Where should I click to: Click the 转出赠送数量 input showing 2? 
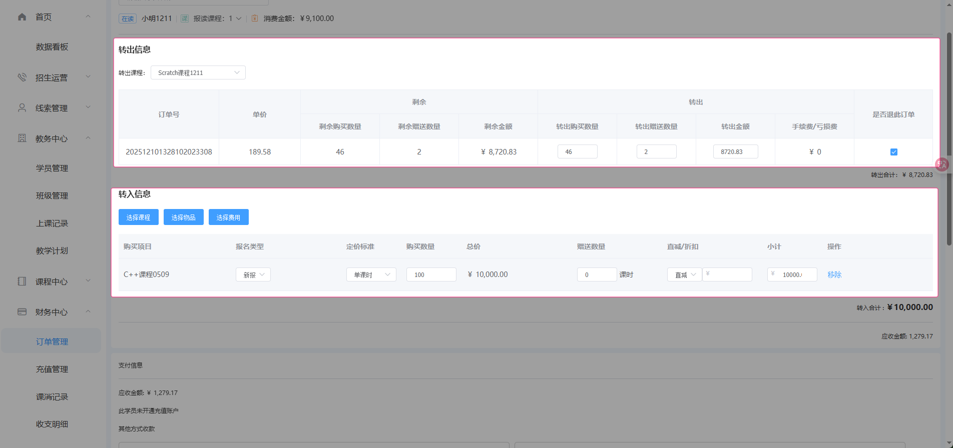[657, 151]
